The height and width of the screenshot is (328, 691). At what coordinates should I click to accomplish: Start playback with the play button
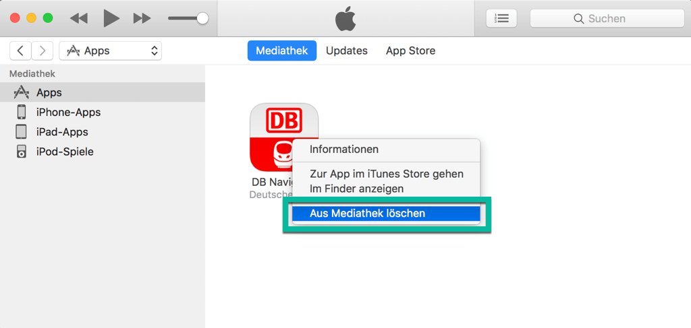(111, 18)
